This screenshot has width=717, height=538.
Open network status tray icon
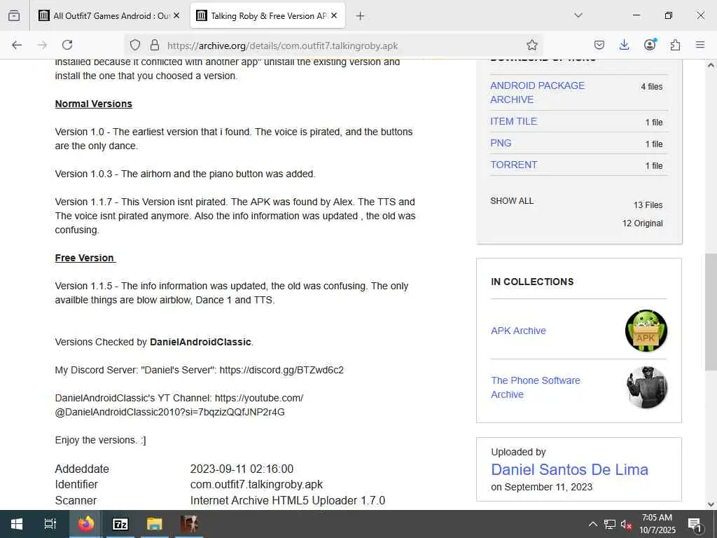(610, 524)
